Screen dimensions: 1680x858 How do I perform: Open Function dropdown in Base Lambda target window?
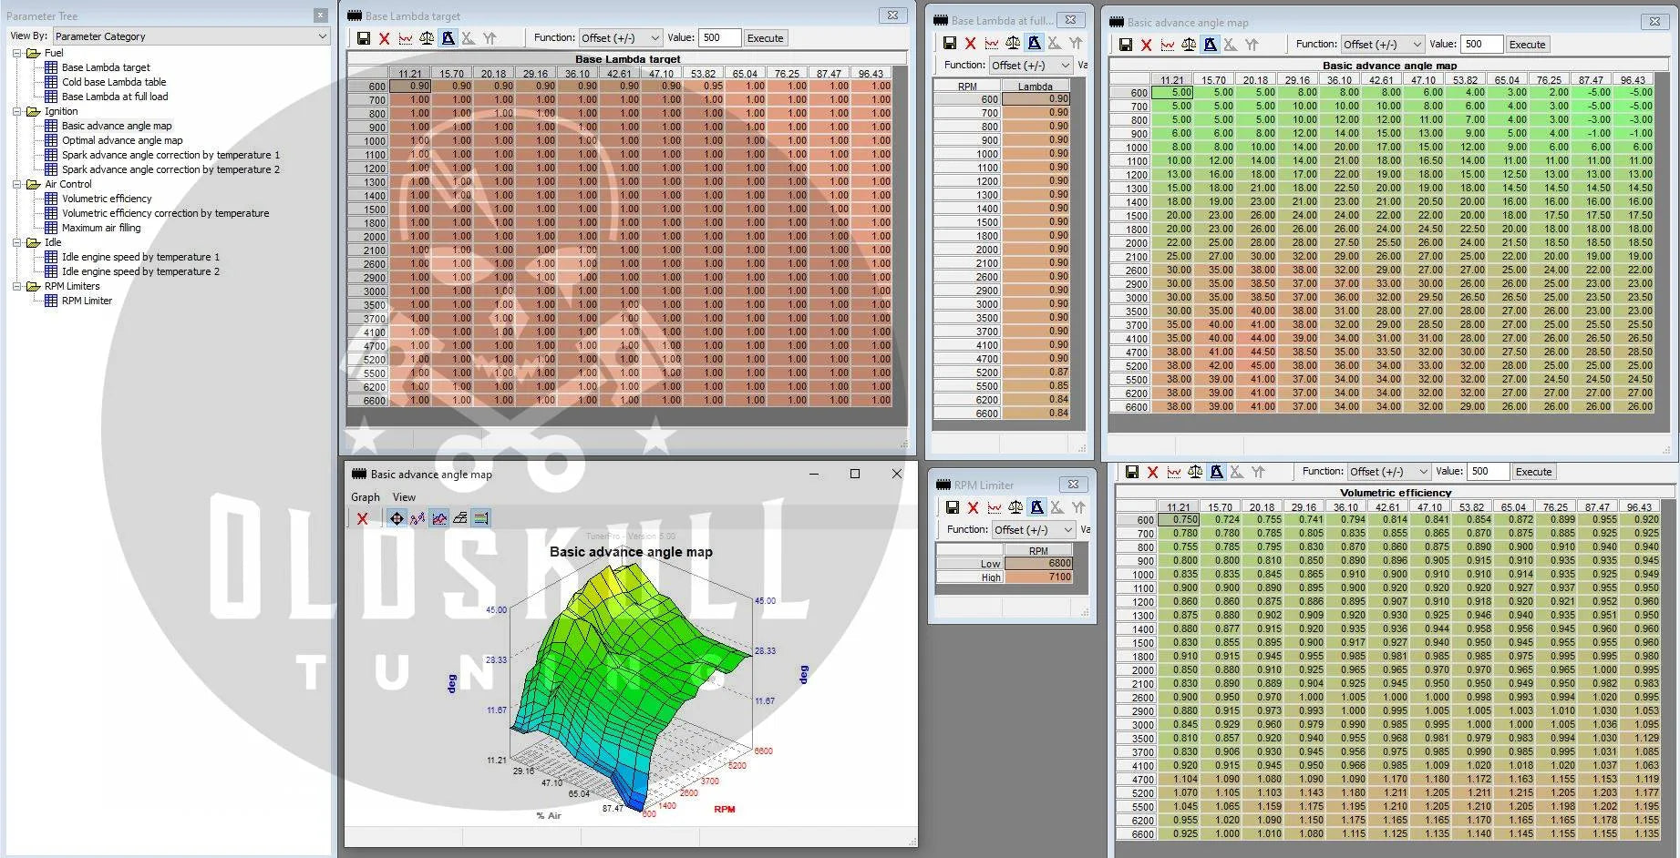620,38
